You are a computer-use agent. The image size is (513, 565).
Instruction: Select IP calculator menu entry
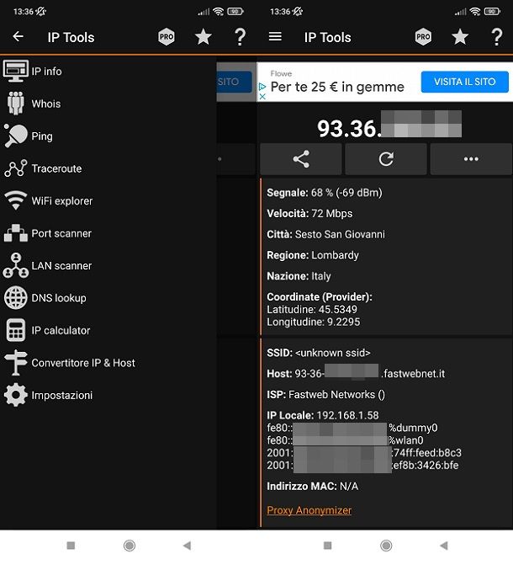[x=61, y=330]
